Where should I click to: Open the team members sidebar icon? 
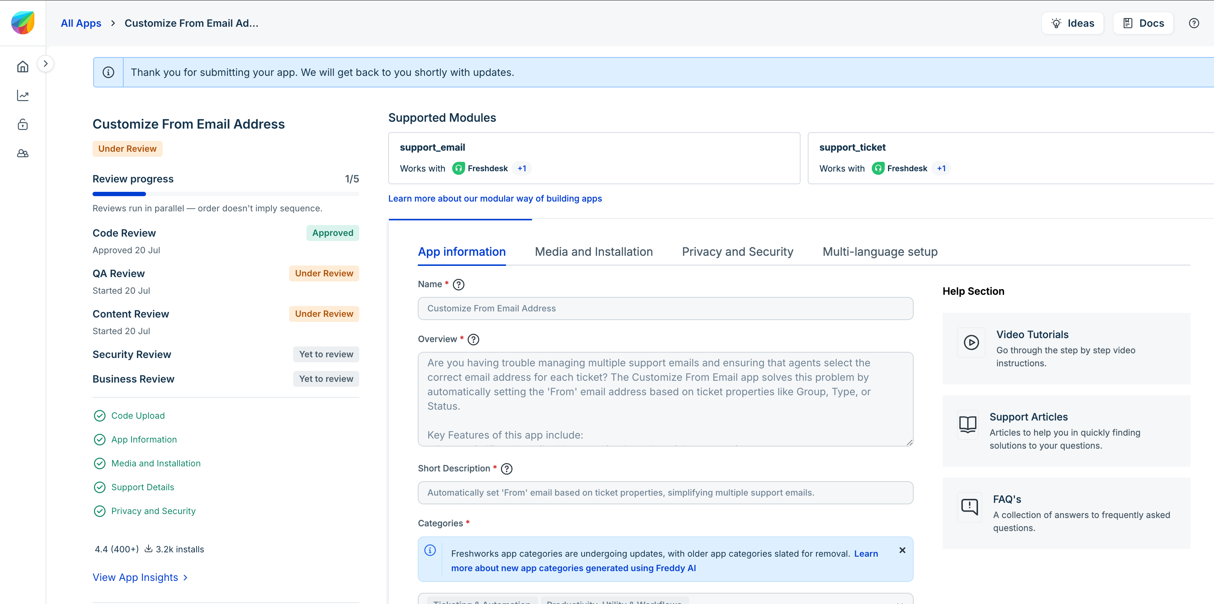[23, 154]
